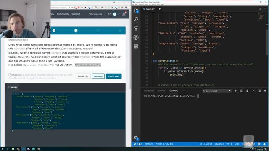Open the powershell terminal selector dropdown
Screen dimensions: 269x151
tap(217, 91)
